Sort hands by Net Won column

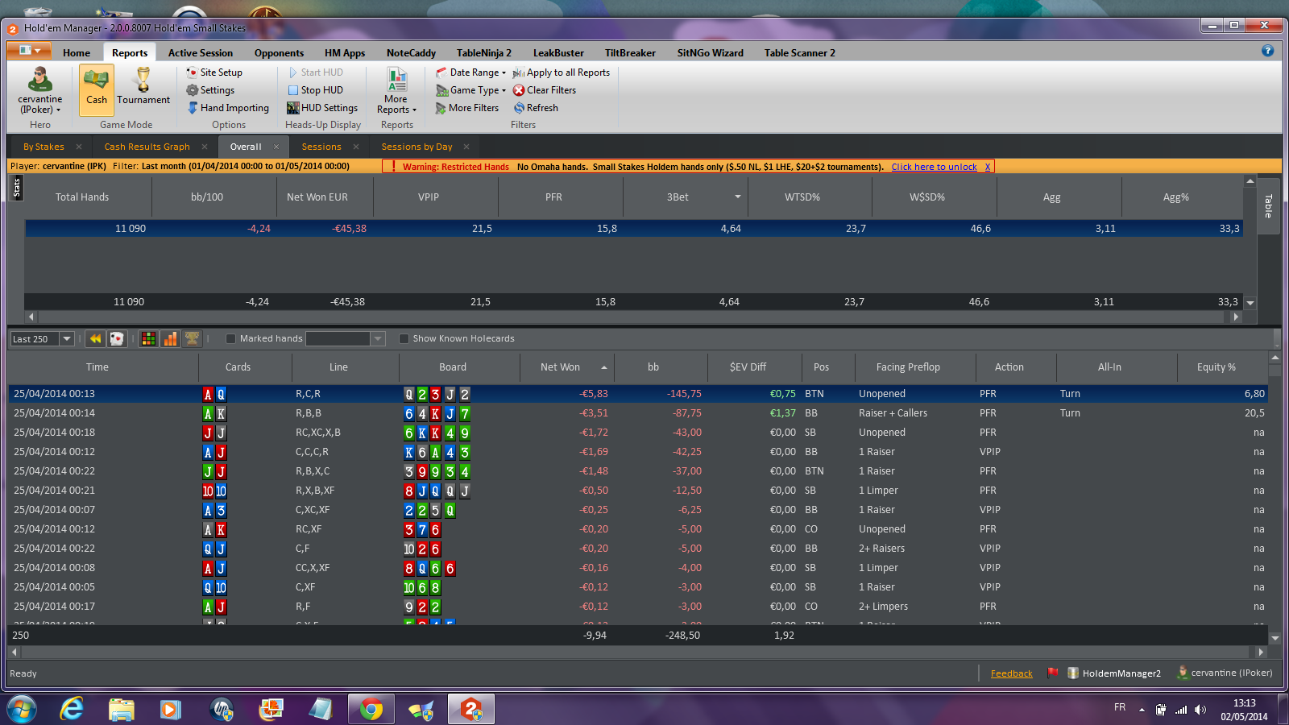click(x=567, y=367)
